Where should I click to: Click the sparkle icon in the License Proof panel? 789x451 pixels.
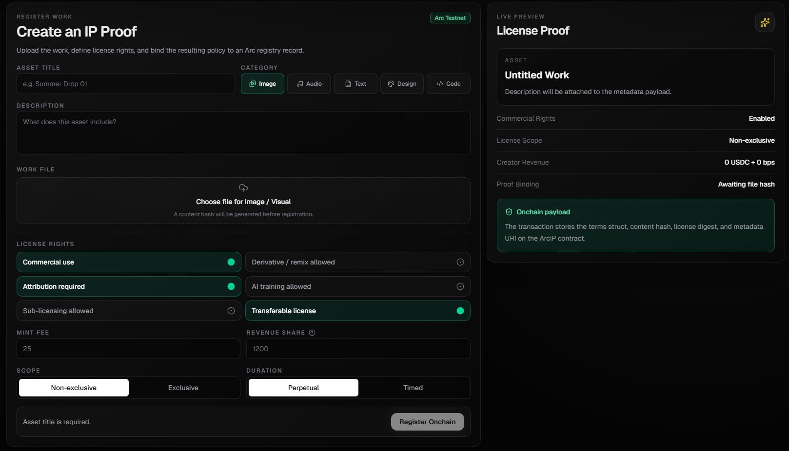tap(765, 22)
